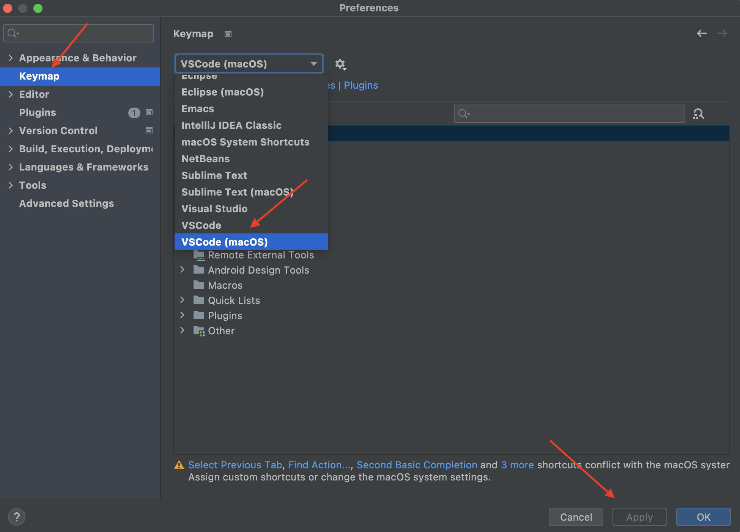740x532 pixels.
Task: Expand Appearance & Behavior section
Action: (11, 58)
